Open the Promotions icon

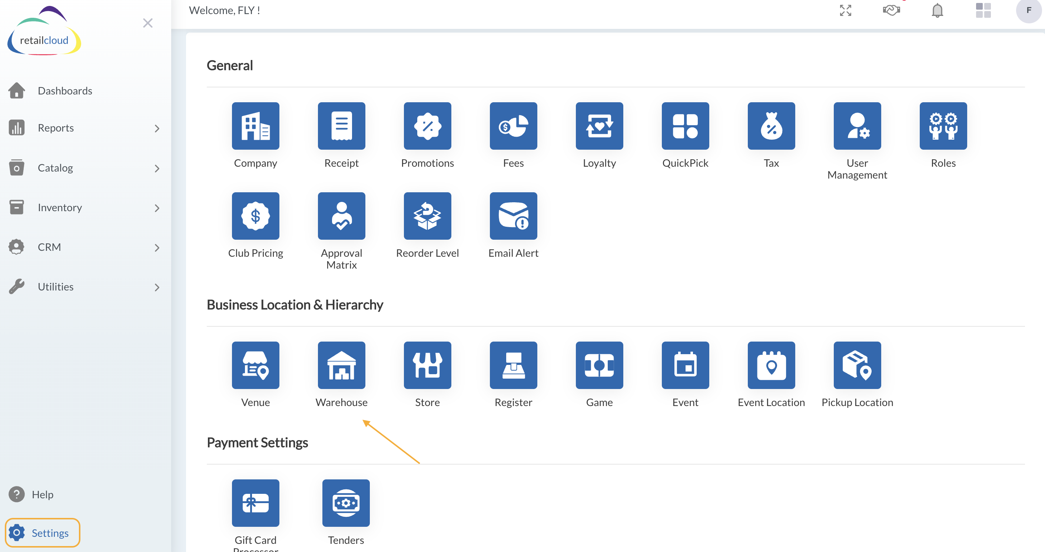428,126
